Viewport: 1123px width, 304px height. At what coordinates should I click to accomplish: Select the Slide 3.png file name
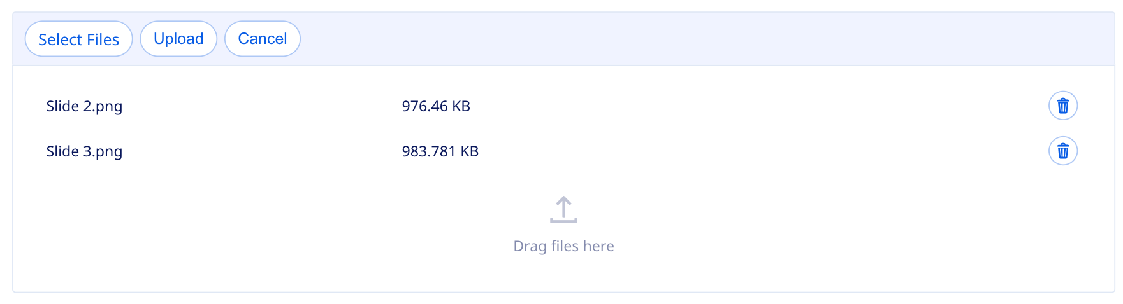(84, 151)
